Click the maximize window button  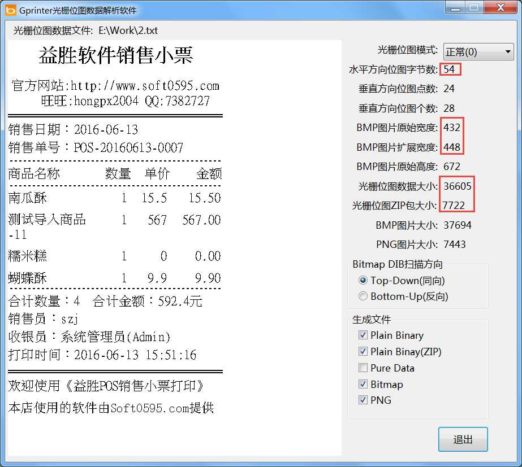(x=474, y=7)
